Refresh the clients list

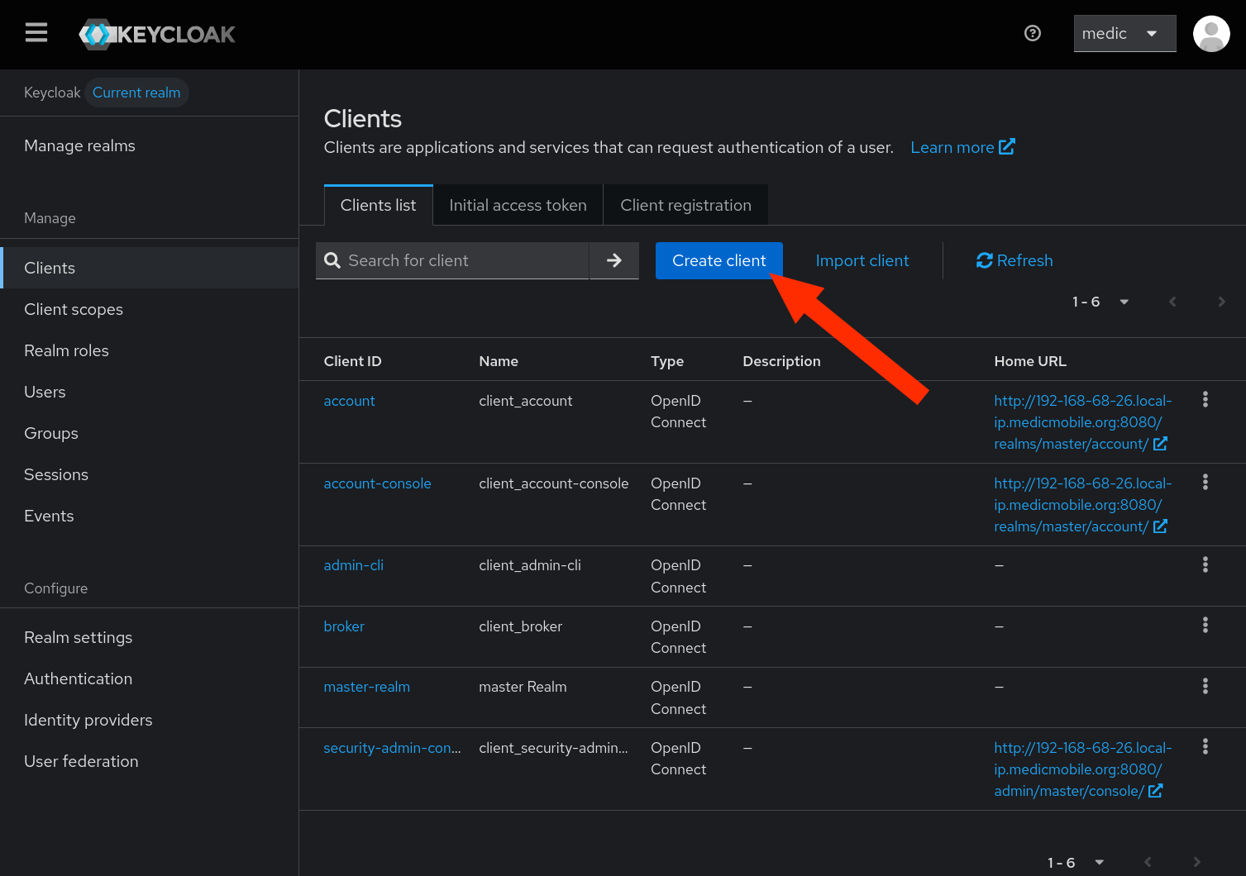pos(1014,260)
